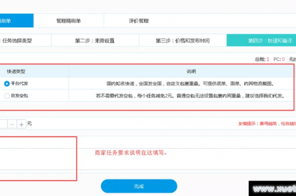Screen dimensions: 296x196
Task: Switch to the 管理精刷单 tab
Action: coord(69,21)
